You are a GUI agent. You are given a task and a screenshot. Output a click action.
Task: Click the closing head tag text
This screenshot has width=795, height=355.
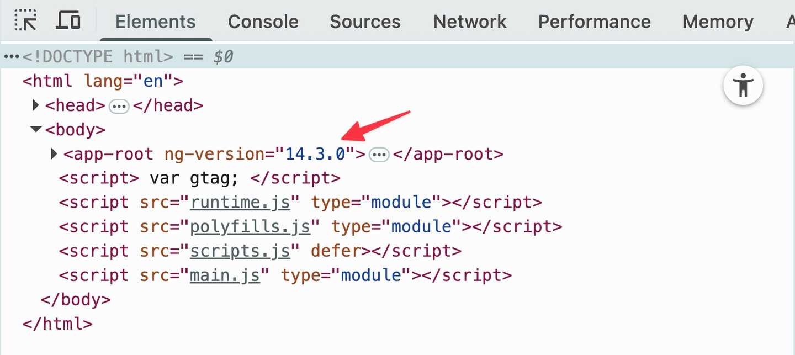(x=168, y=105)
